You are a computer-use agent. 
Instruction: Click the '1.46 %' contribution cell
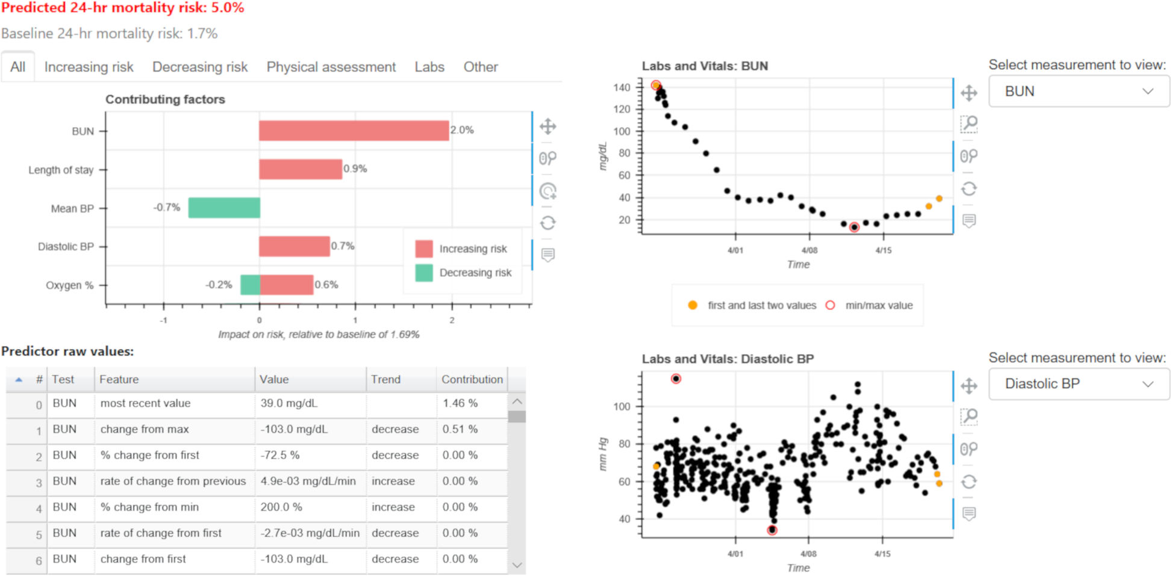(x=472, y=404)
